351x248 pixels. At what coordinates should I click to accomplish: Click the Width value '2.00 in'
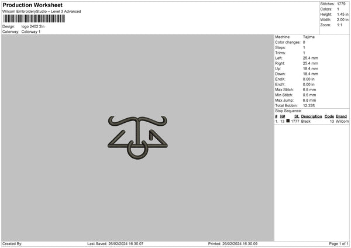[x=343, y=20]
